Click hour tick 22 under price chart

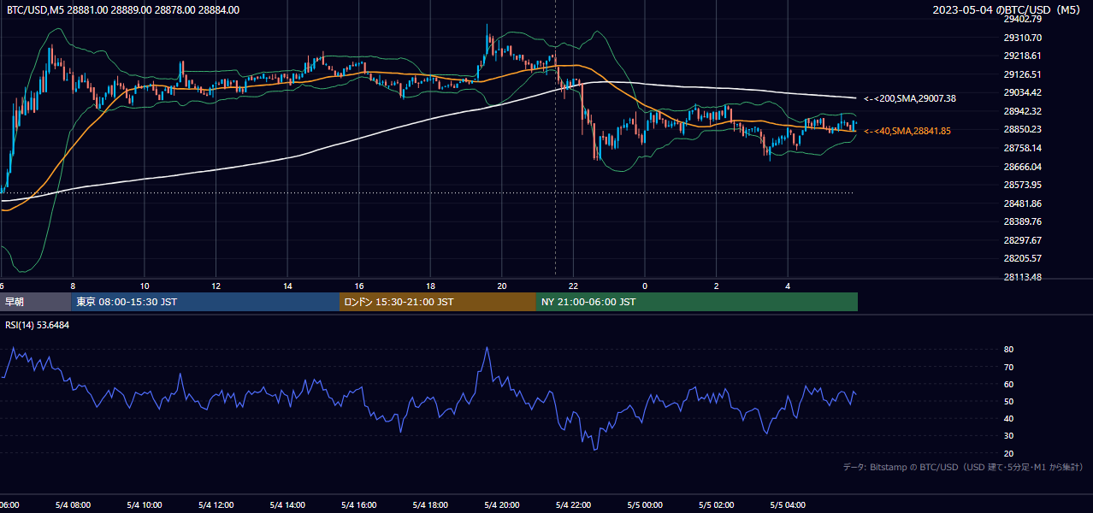(x=573, y=286)
